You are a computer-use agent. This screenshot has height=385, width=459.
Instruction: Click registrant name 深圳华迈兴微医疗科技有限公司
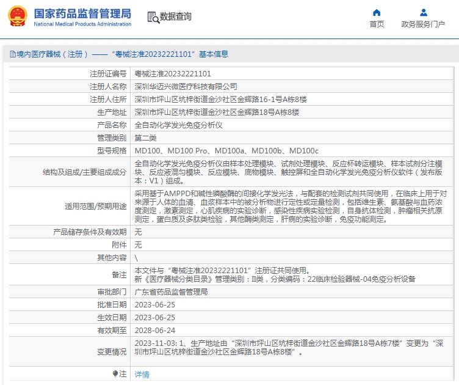[186, 87]
